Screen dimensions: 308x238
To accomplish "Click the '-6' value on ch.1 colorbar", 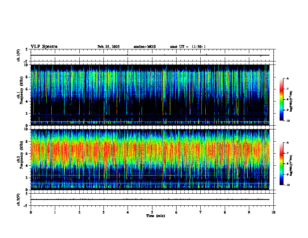I will [287, 78].
